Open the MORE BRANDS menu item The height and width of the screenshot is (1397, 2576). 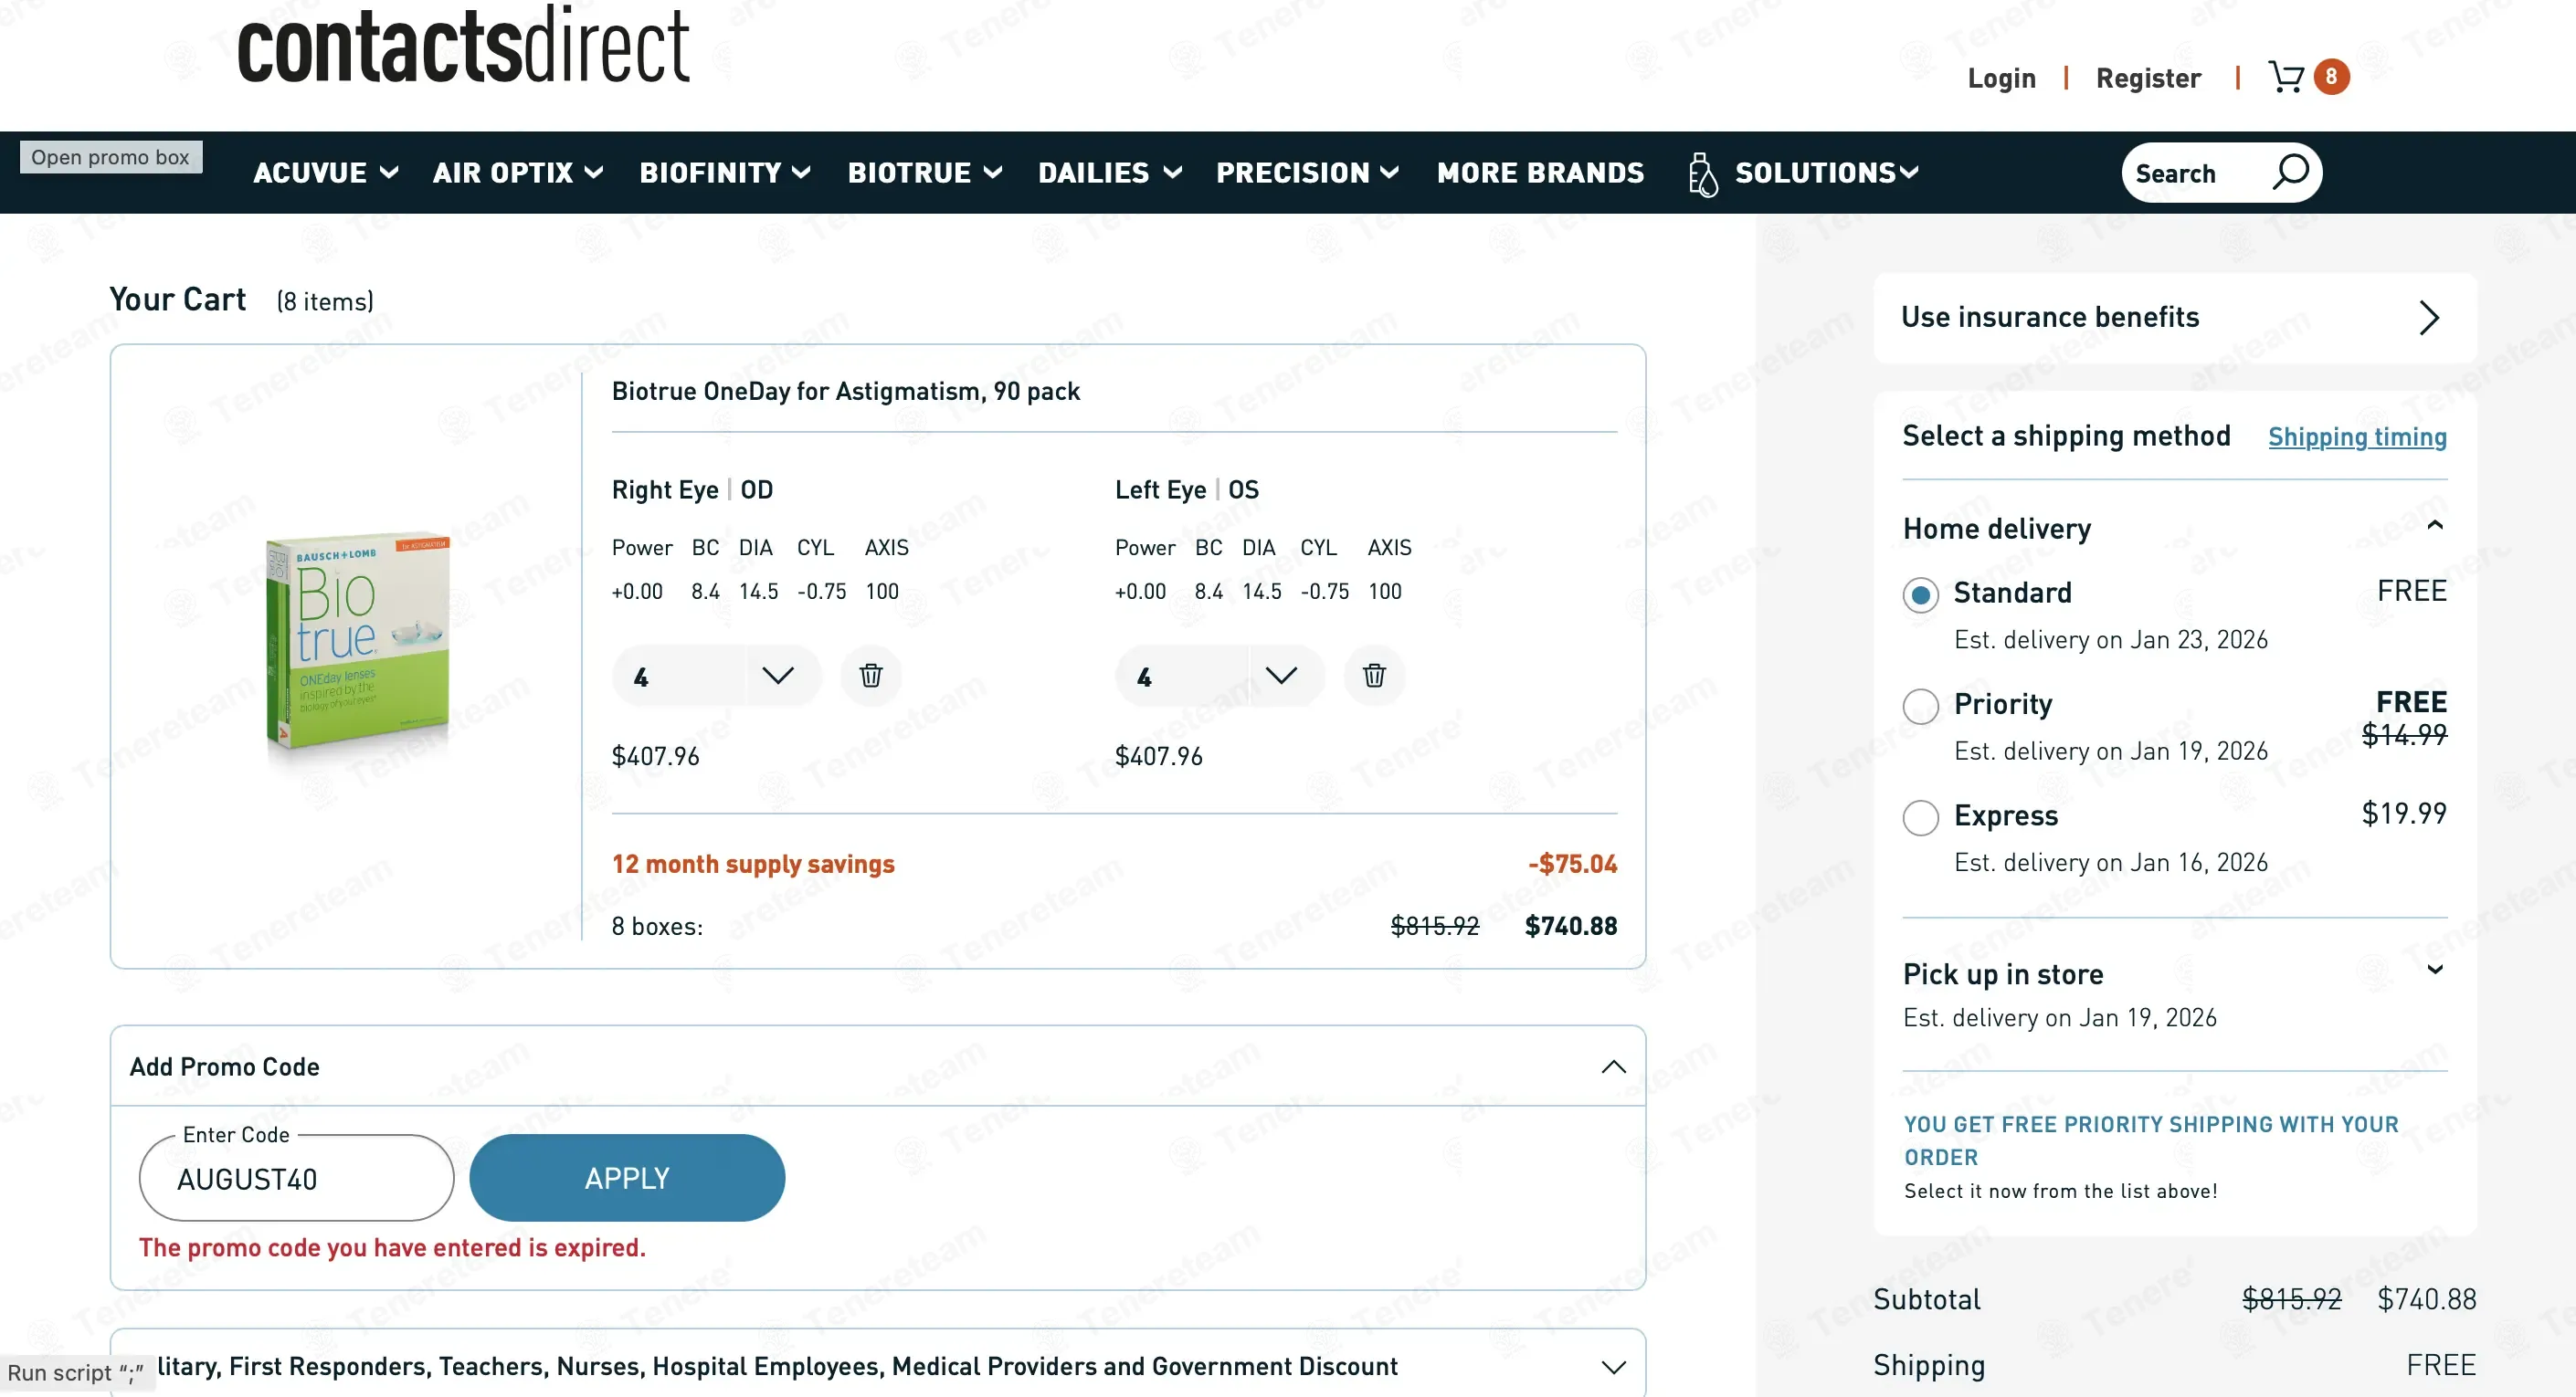coord(1540,173)
